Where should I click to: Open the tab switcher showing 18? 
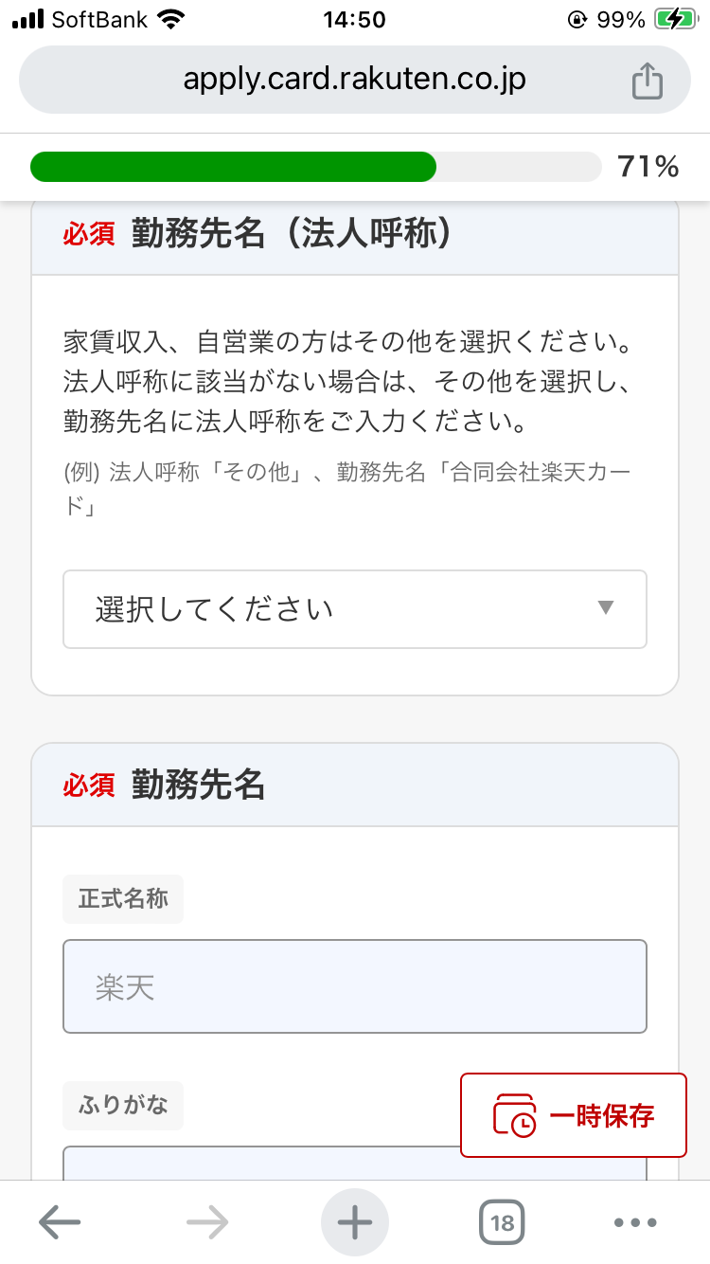tap(502, 1222)
